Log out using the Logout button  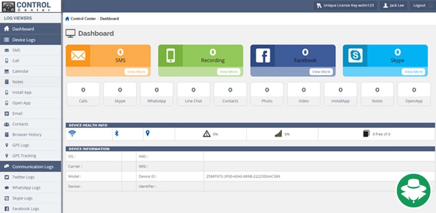click(419, 6)
